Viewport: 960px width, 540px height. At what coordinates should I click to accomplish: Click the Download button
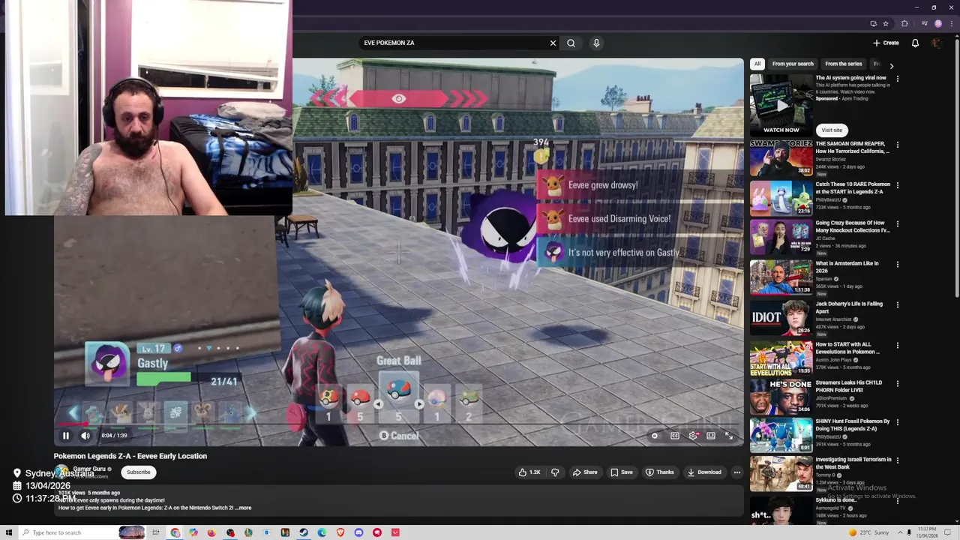pos(704,472)
